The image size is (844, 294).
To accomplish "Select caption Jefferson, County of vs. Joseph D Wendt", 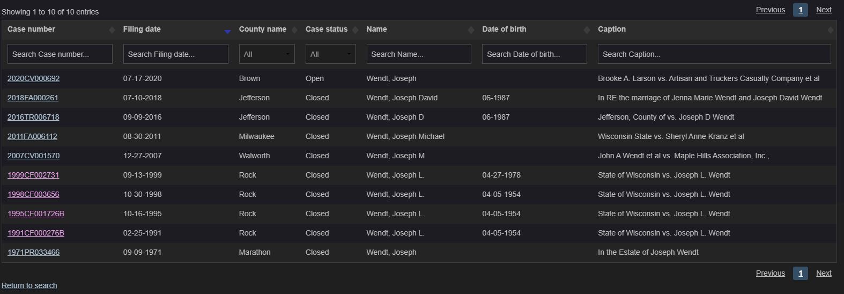I will (666, 117).
